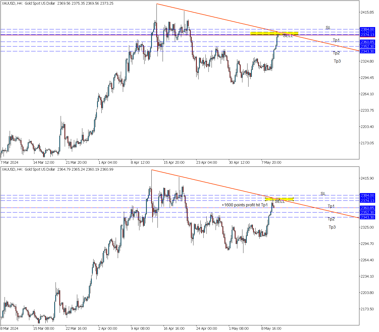This screenshot has height=332, width=379.
Task: Click the '+1600 points profit hit Tp1' annotation
Action: (x=245, y=205)
